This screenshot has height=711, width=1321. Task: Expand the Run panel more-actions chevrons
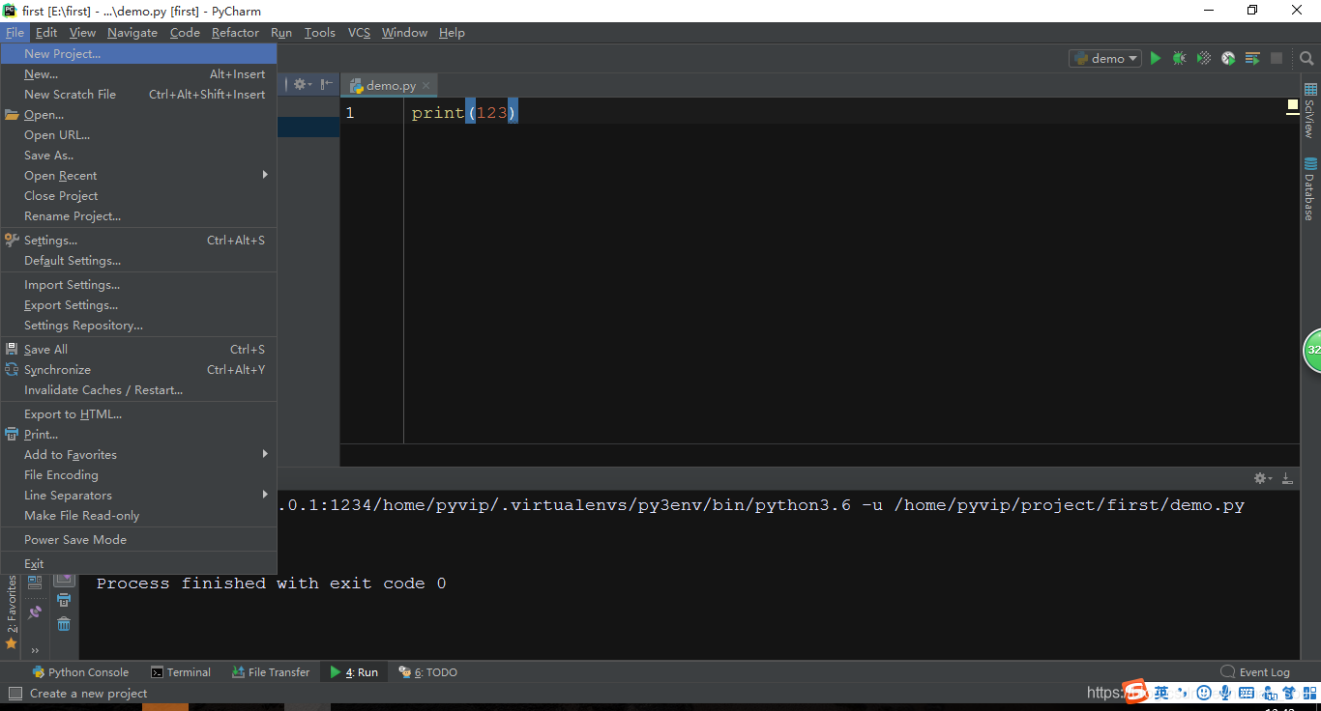tap(35, 650)
